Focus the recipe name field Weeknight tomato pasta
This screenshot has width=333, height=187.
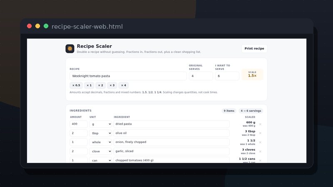[x=128, y=76]
